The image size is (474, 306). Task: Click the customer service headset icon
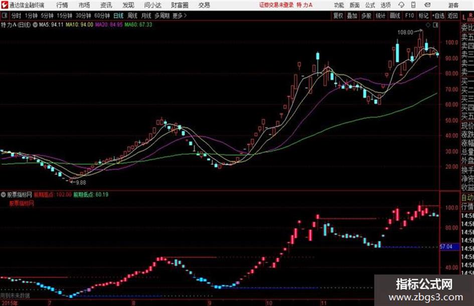401,5
